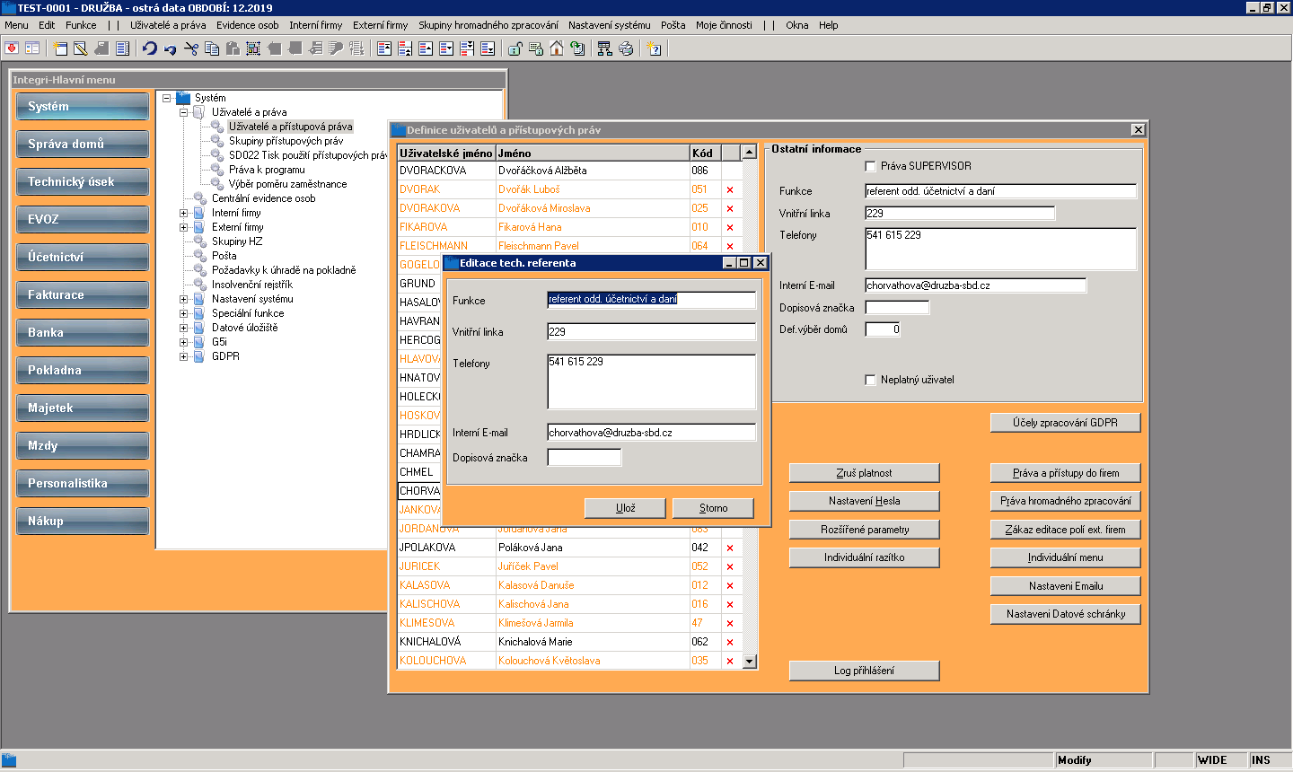Collapse the Uživatelé a práva tree branch

[183, 112]
